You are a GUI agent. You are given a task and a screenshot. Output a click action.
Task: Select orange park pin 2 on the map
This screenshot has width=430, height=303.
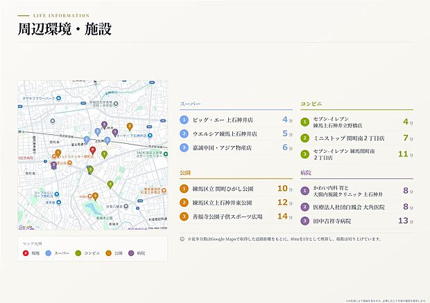pos(130,127)
